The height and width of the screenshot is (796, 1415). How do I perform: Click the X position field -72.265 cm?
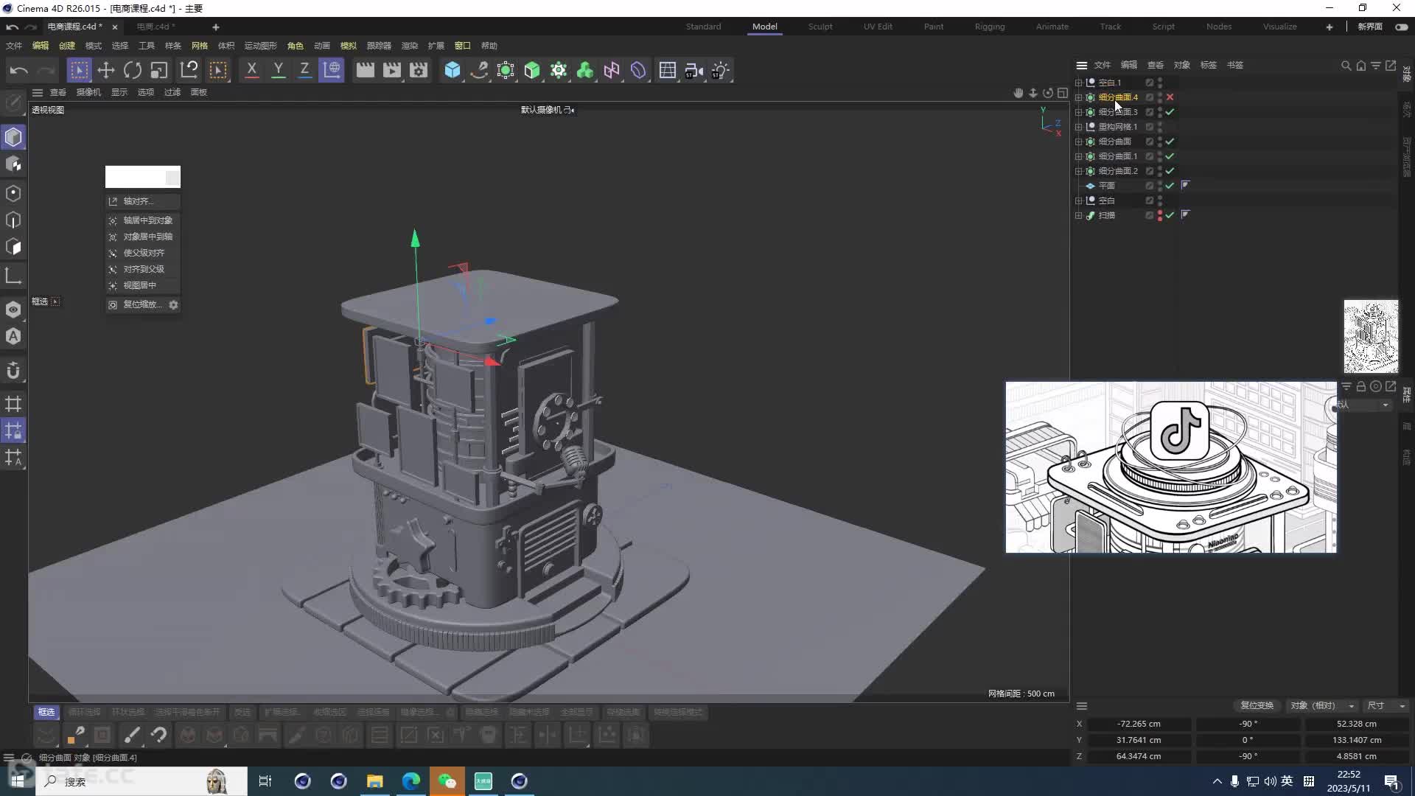tap(1138, 724)
